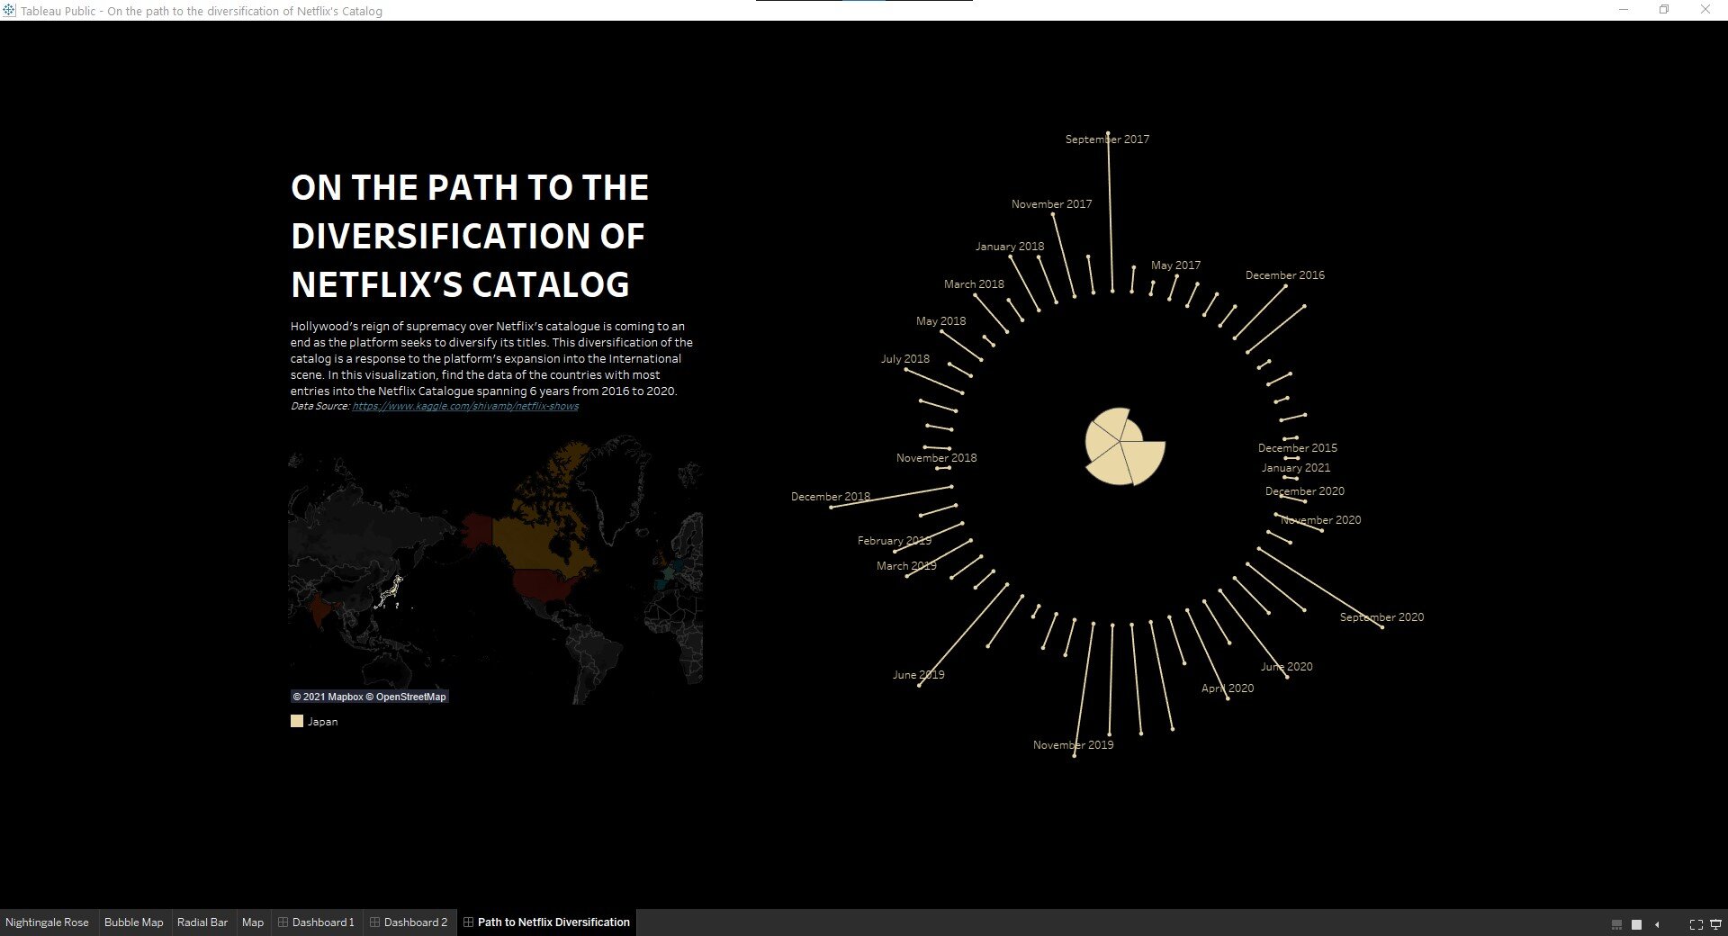Close the Tableau Public window
The image size is (1728, 936).
click(x=1705, y=10)
